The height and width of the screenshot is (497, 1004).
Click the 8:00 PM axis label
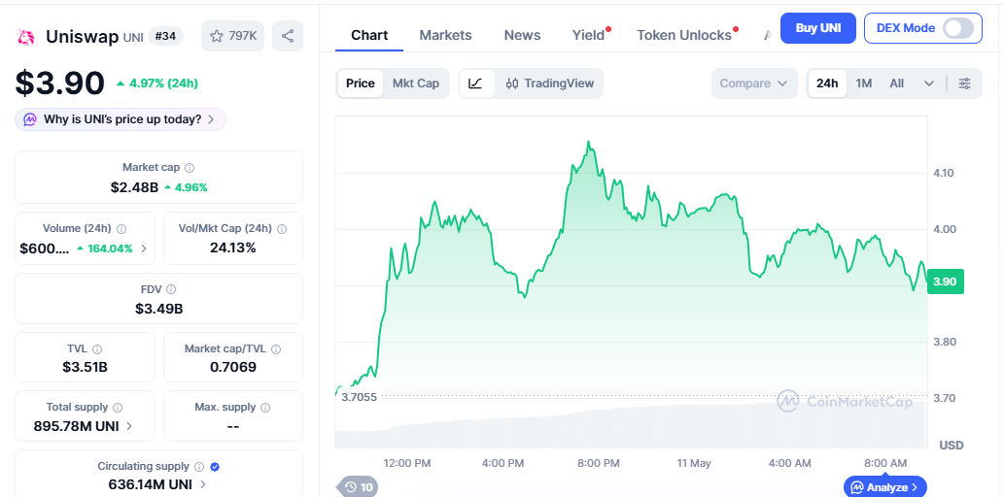point(598,463)
